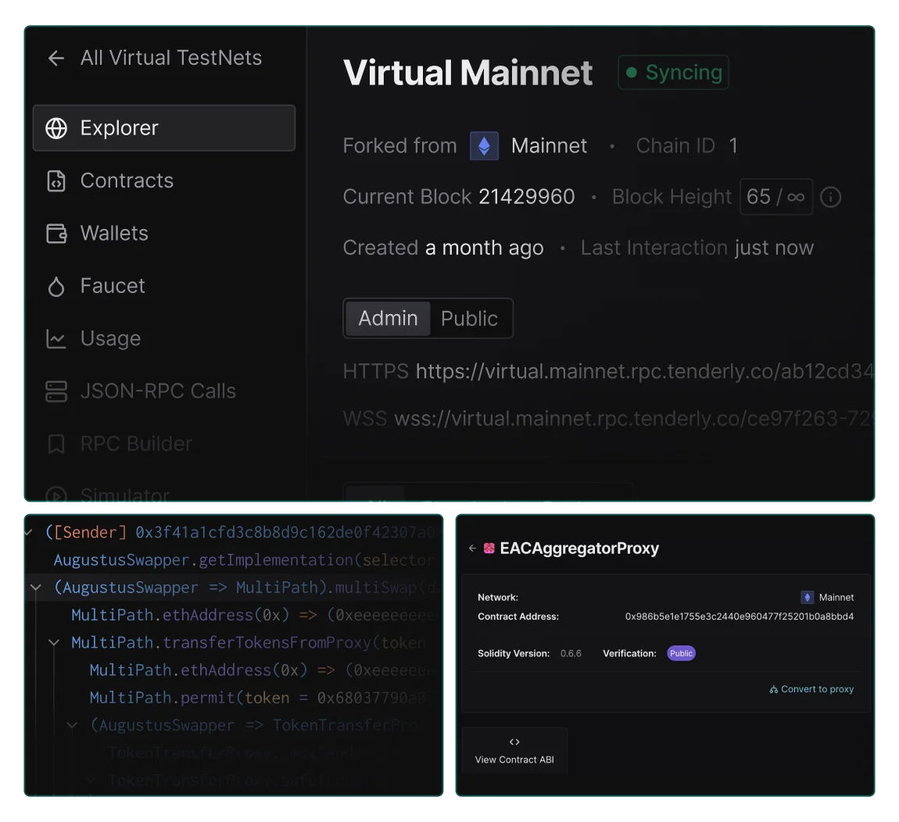Image resolution: width=899 pixels, height=822 pixels.
Task: Click the Syncing status badge
Action: [674, 73]
